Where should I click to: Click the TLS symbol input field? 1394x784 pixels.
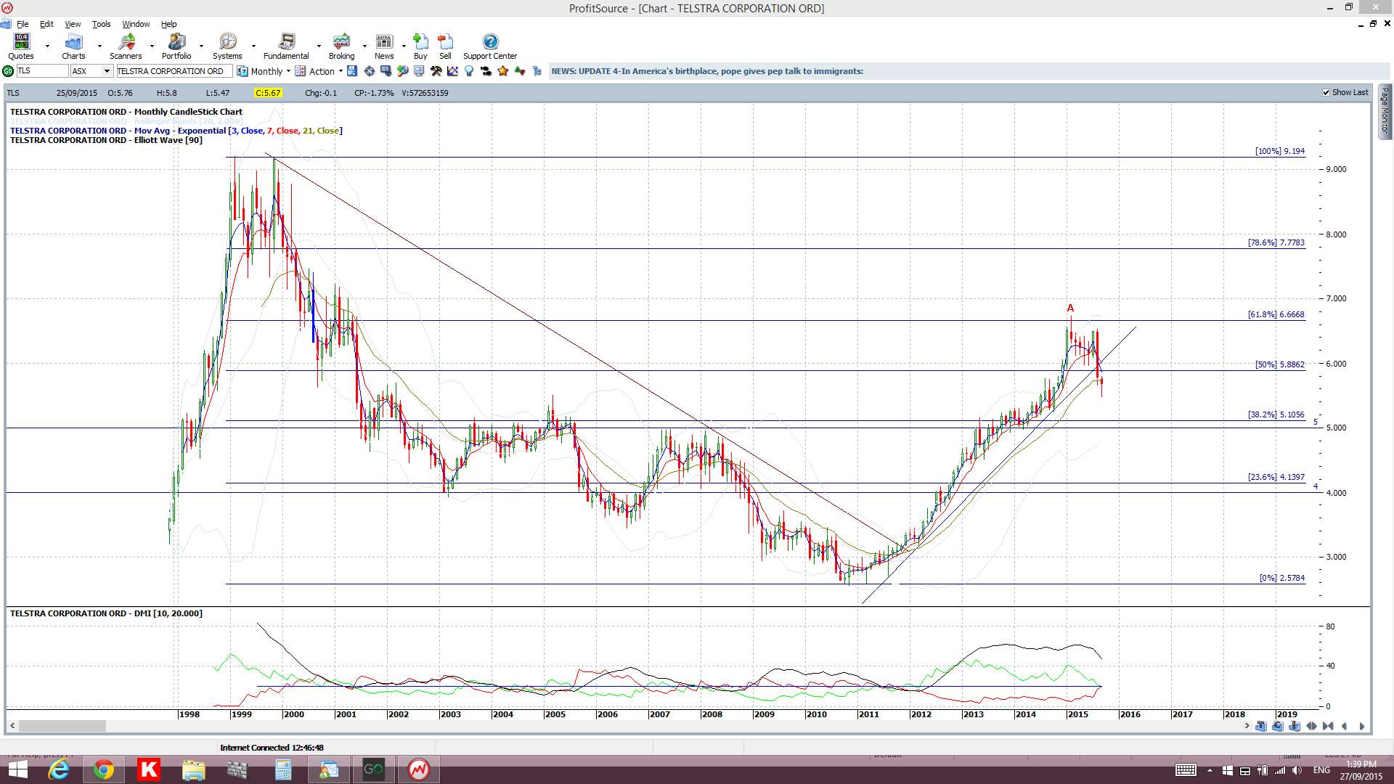click(x=42, y=71)
